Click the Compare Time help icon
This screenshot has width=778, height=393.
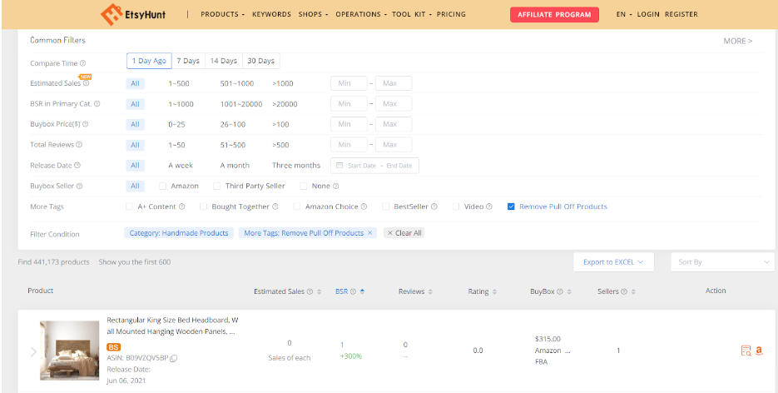(x=82, y=62)
